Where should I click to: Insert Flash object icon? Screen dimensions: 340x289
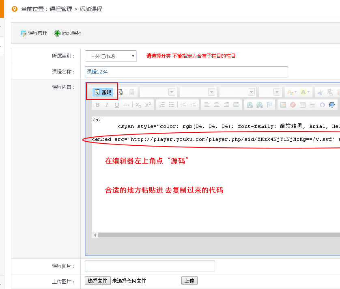293,105
